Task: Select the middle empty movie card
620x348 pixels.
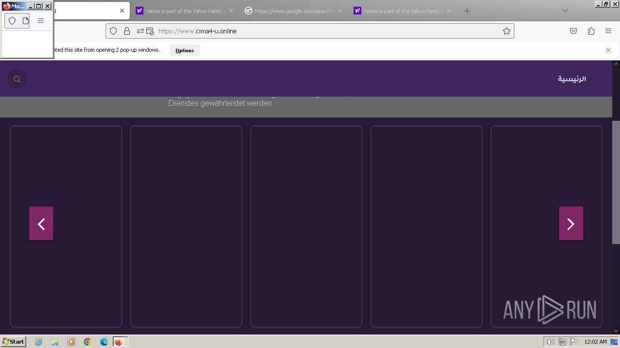Action: click(306, 227)
